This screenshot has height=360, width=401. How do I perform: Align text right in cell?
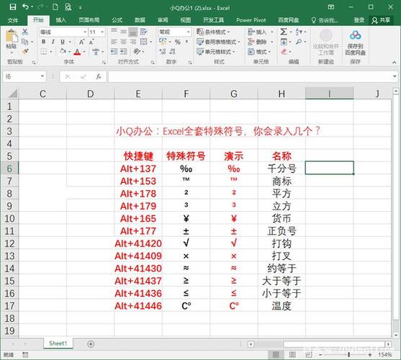pyautogui.click(x=133, y=42)
